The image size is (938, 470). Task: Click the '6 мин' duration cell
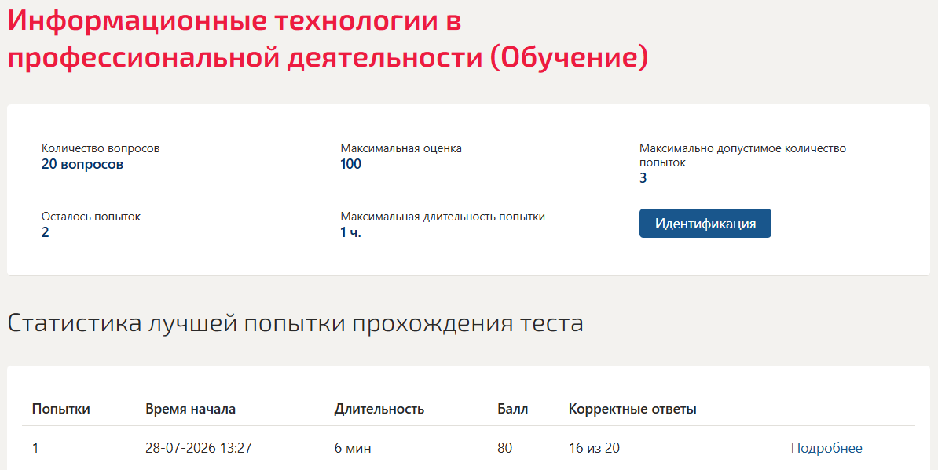[x=353, y=448]
